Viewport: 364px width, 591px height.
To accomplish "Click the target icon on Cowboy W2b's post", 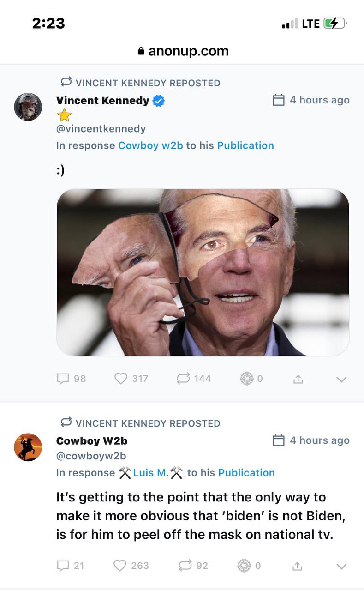I will coord(244,566).
